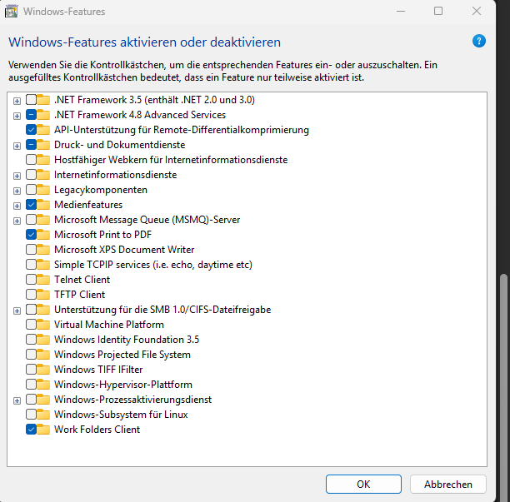This screenshot has height=502, width=510.
Task: Check Windows-Prozessaktivierungsdienst checkbox
Action: click(x=31, y=400)
